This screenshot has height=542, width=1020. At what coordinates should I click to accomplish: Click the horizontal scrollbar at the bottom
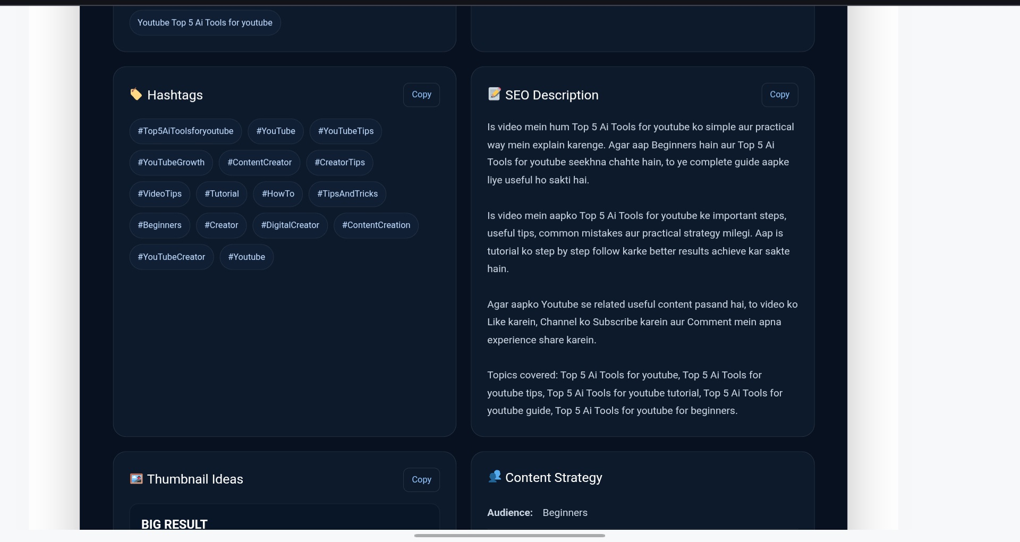click(509, 536)
